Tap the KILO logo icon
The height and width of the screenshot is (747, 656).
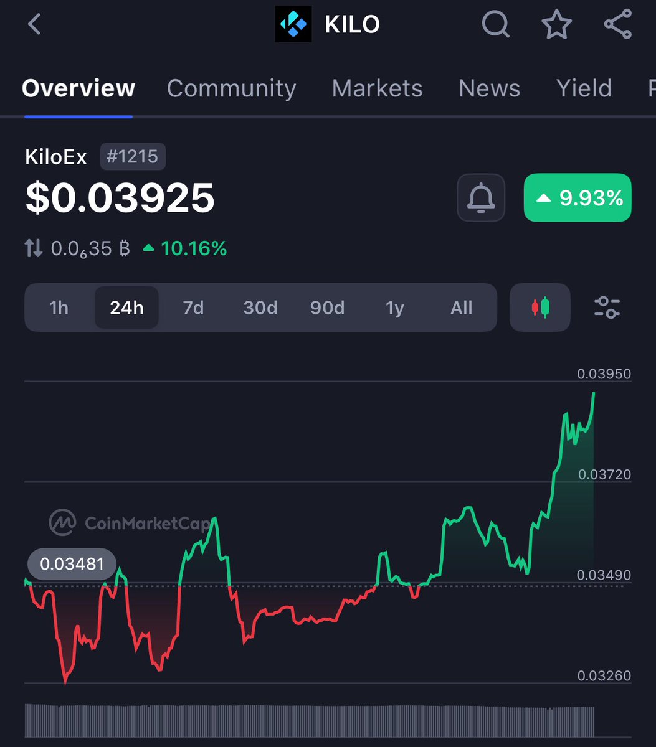(x=293, y=24)
